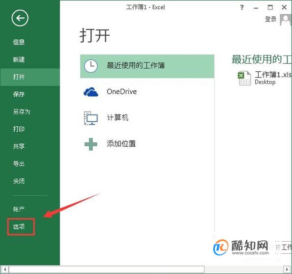Go to the 共享 menu item
Image resolution: width=292 pixels, height=274 pixels.
[19, 146]
